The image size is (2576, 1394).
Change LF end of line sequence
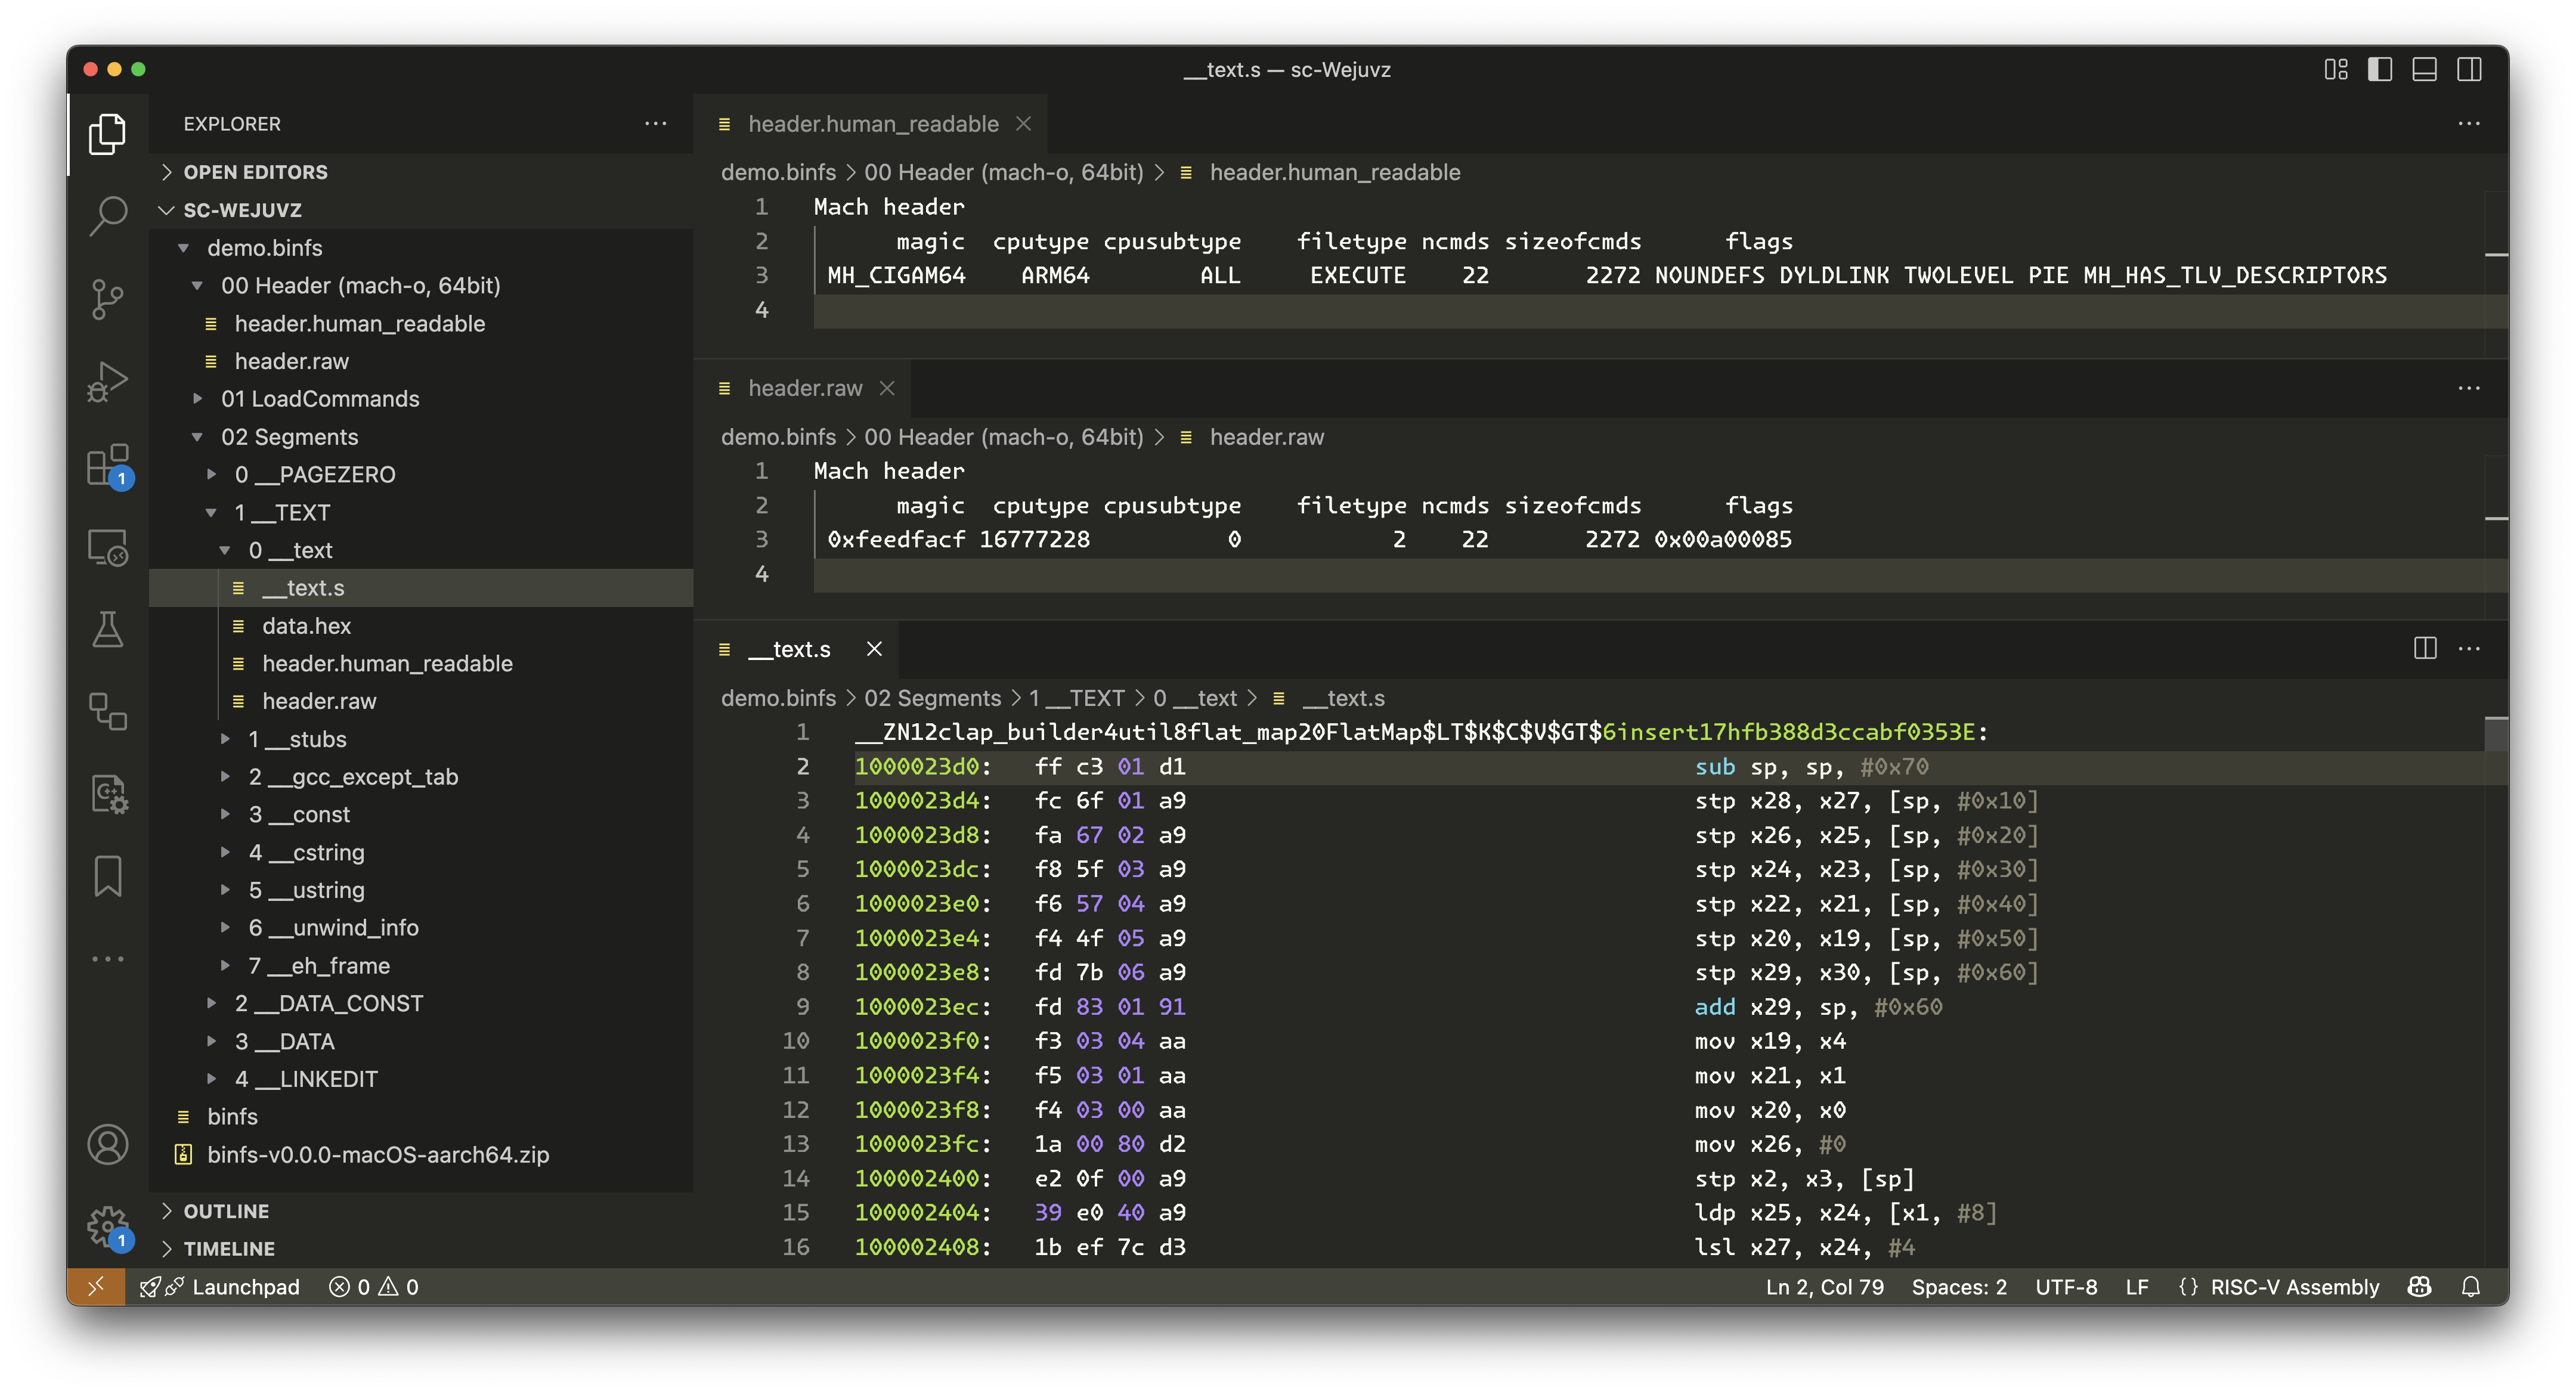pyautogui.click(x=2136, y=1287)
